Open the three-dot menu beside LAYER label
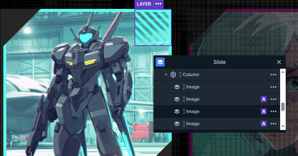The height and width of the screenshot is (156, 298). coord(159,4)
